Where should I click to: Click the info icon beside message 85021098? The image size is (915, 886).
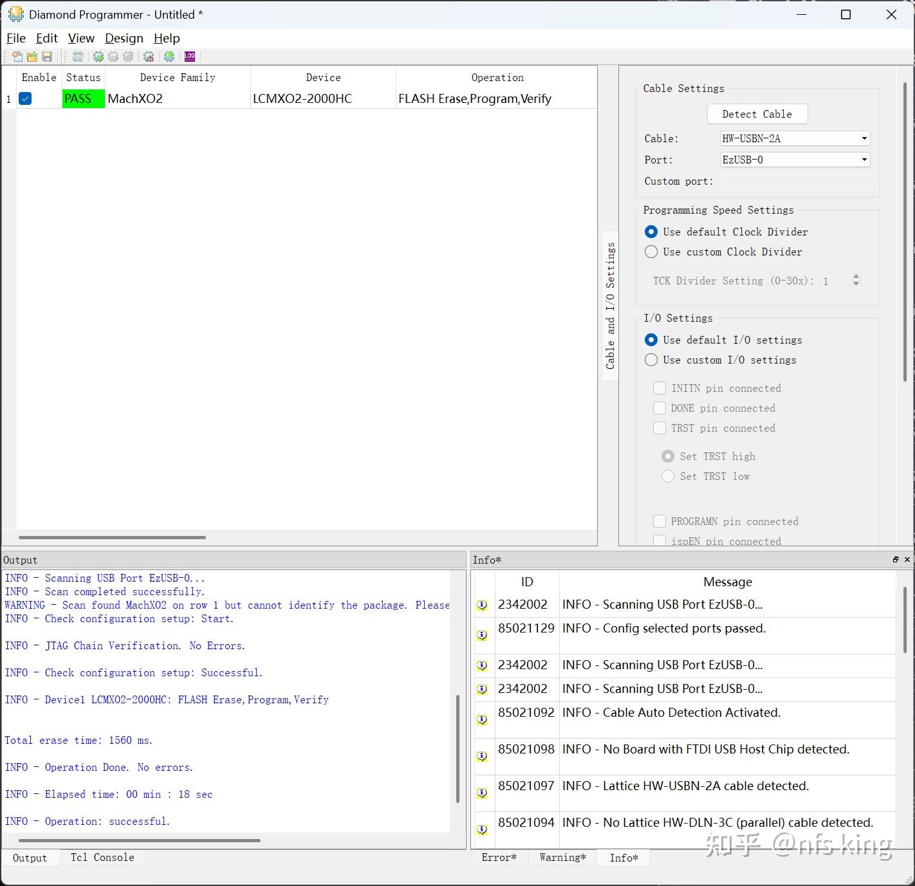482,756
